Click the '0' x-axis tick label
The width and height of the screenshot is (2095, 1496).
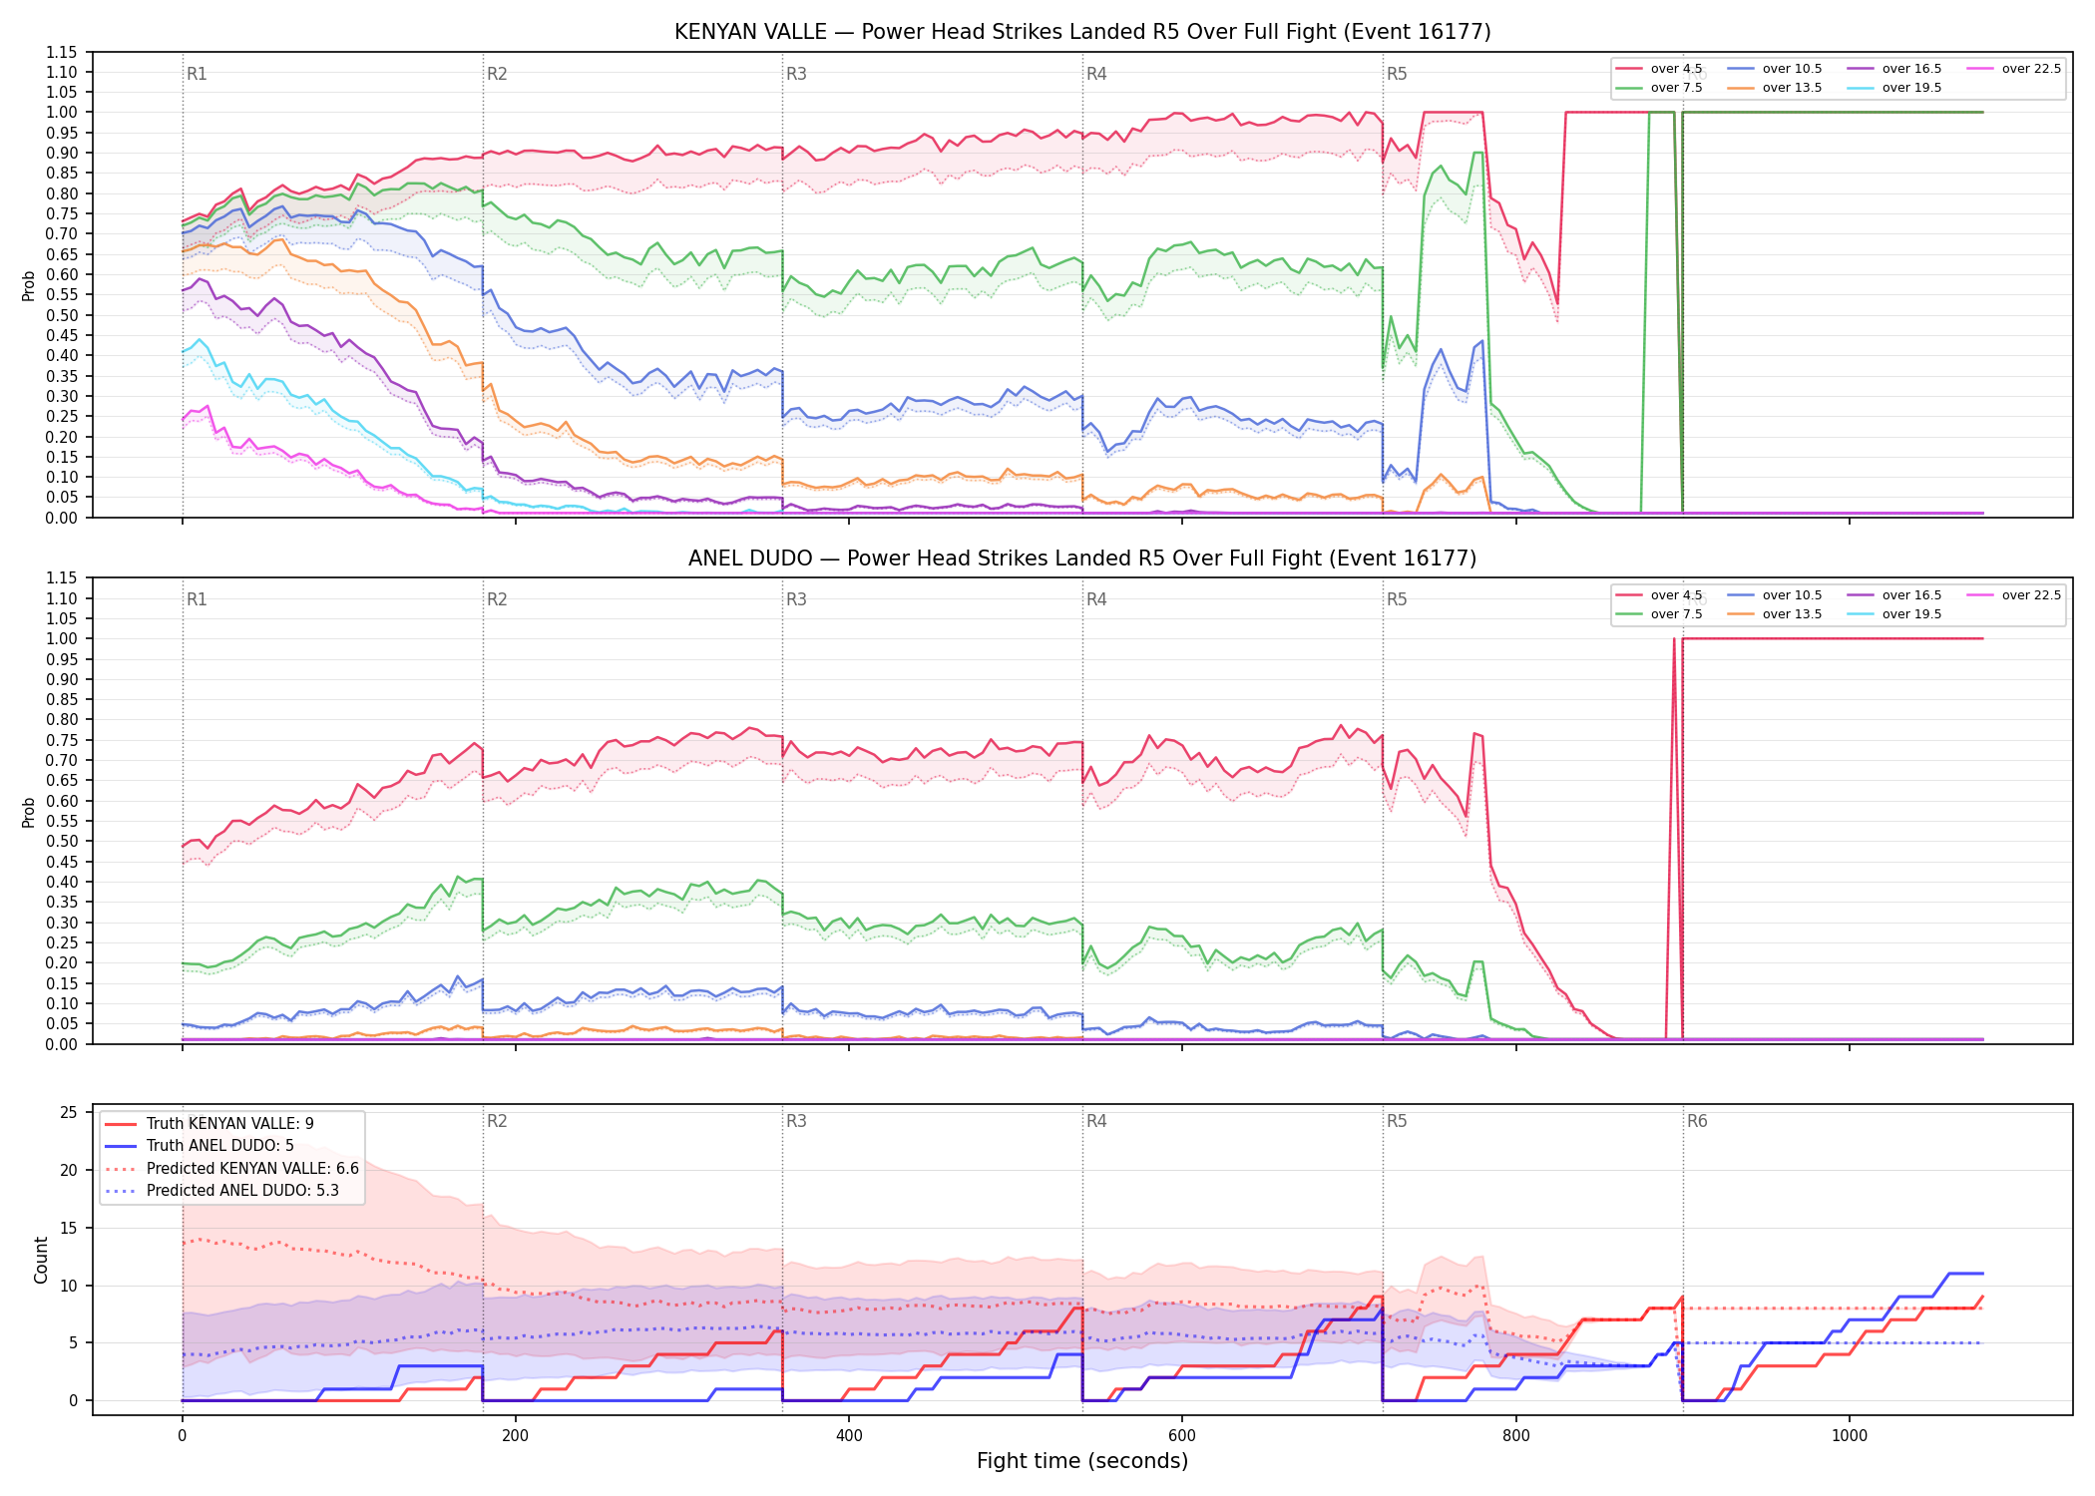(x=182, y=1436)
